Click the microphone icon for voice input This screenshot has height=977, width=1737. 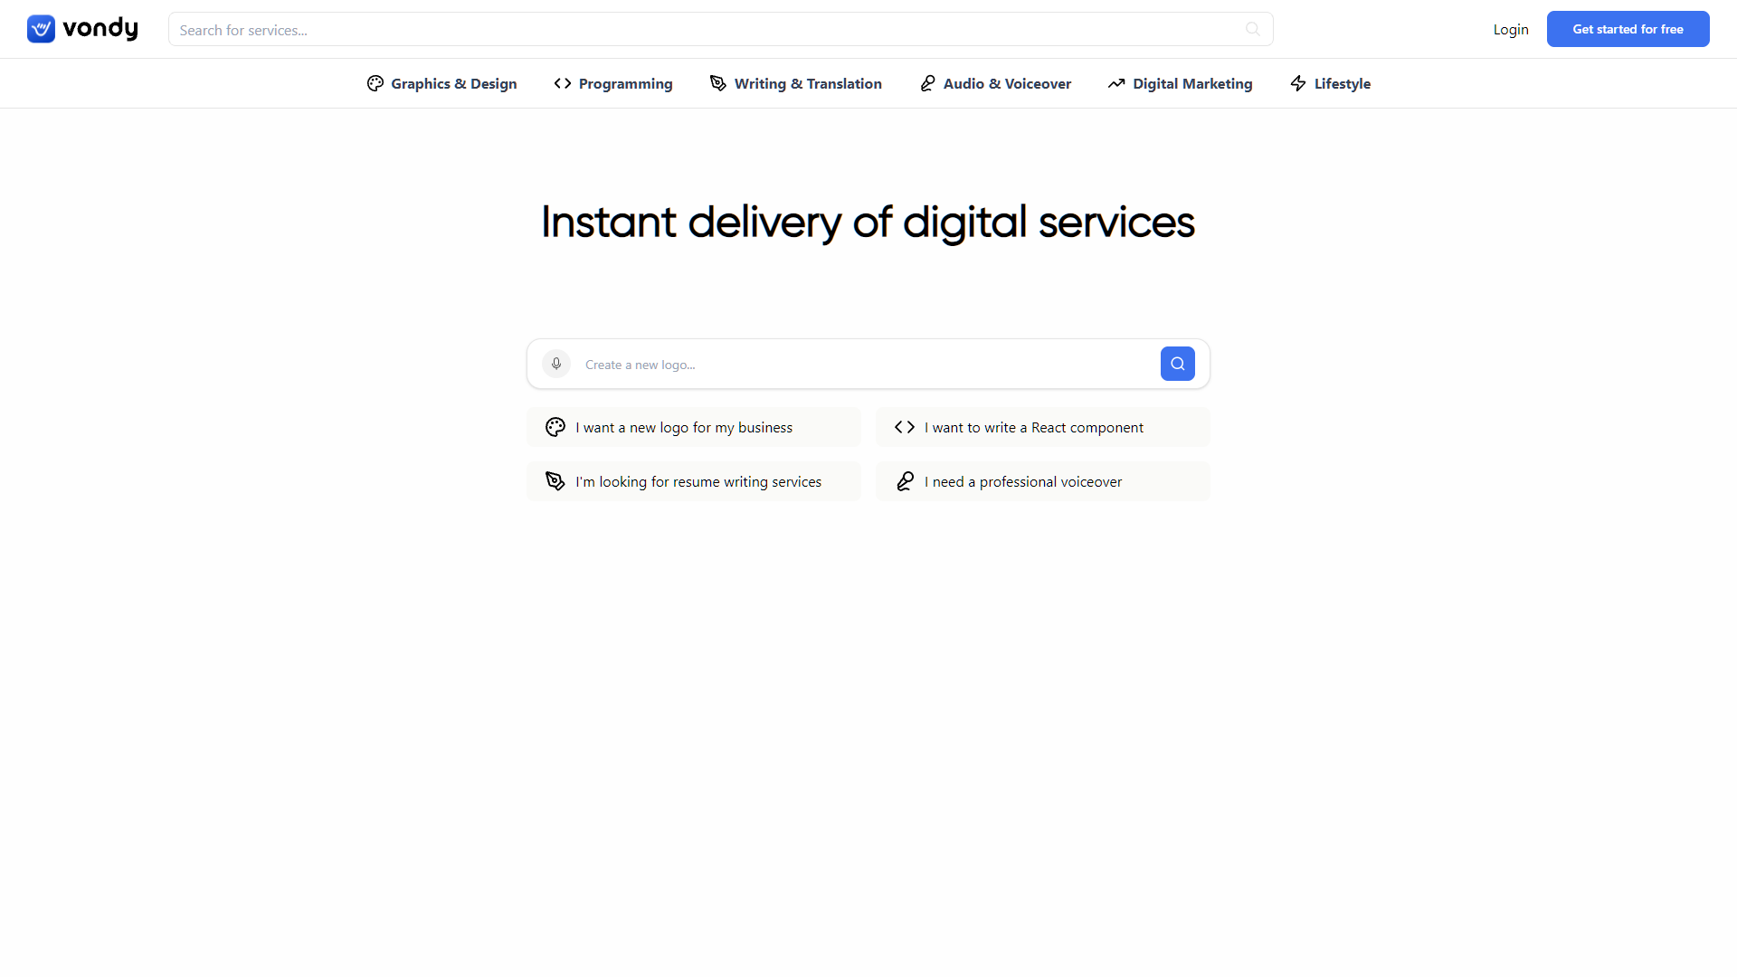pos(556,364)
